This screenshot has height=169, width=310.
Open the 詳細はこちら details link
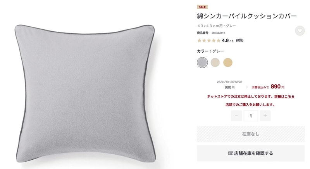coord(284,96)
